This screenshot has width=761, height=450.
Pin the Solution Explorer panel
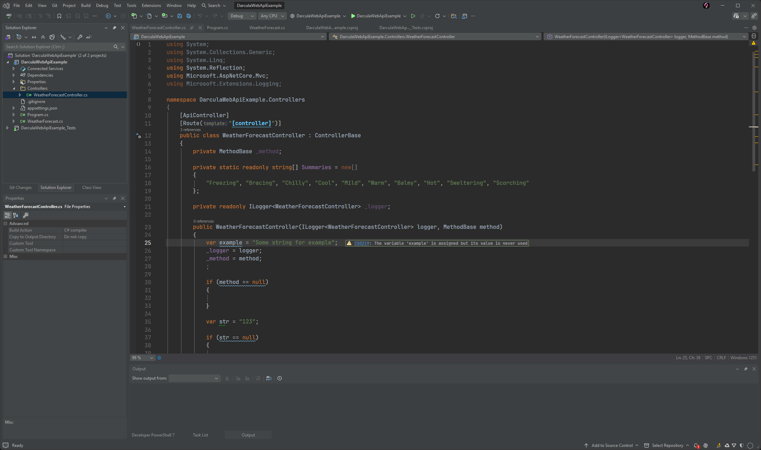[x=114, y=28]
